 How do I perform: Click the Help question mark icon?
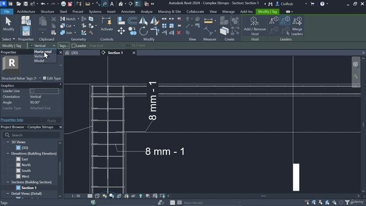[322, 4]
